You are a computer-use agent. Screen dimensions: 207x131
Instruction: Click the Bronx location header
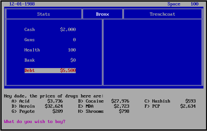[103, 14]
